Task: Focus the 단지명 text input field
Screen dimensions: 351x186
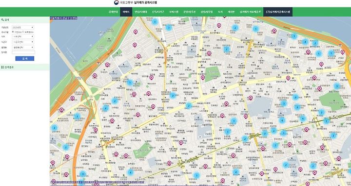Action: pyautogui.click(x=23, y=52)
